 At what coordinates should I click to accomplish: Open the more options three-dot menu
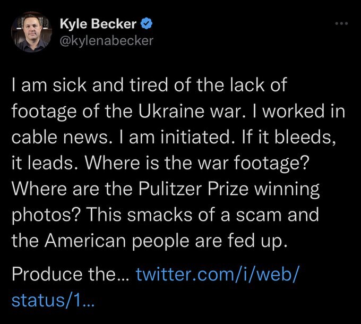coord(341,25)
